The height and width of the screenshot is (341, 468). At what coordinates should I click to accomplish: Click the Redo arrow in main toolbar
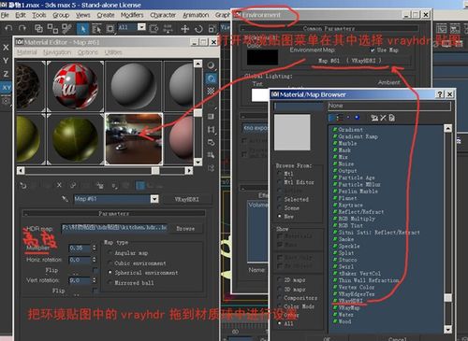(22, 28)
